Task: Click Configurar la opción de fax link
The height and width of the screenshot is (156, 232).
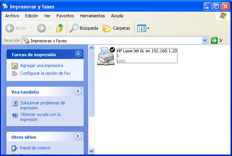Action: pos(45,73)
